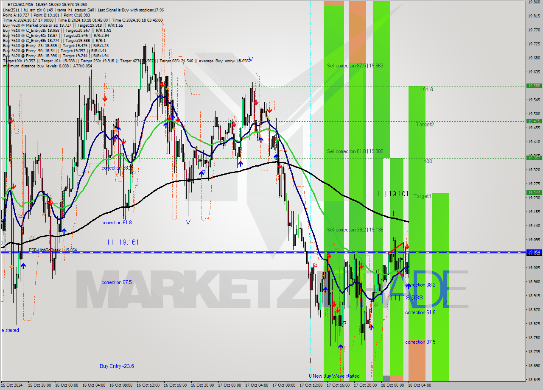Click the green 19.357 price tag
The image size is (543, 390).
click(x=534, y=158)
